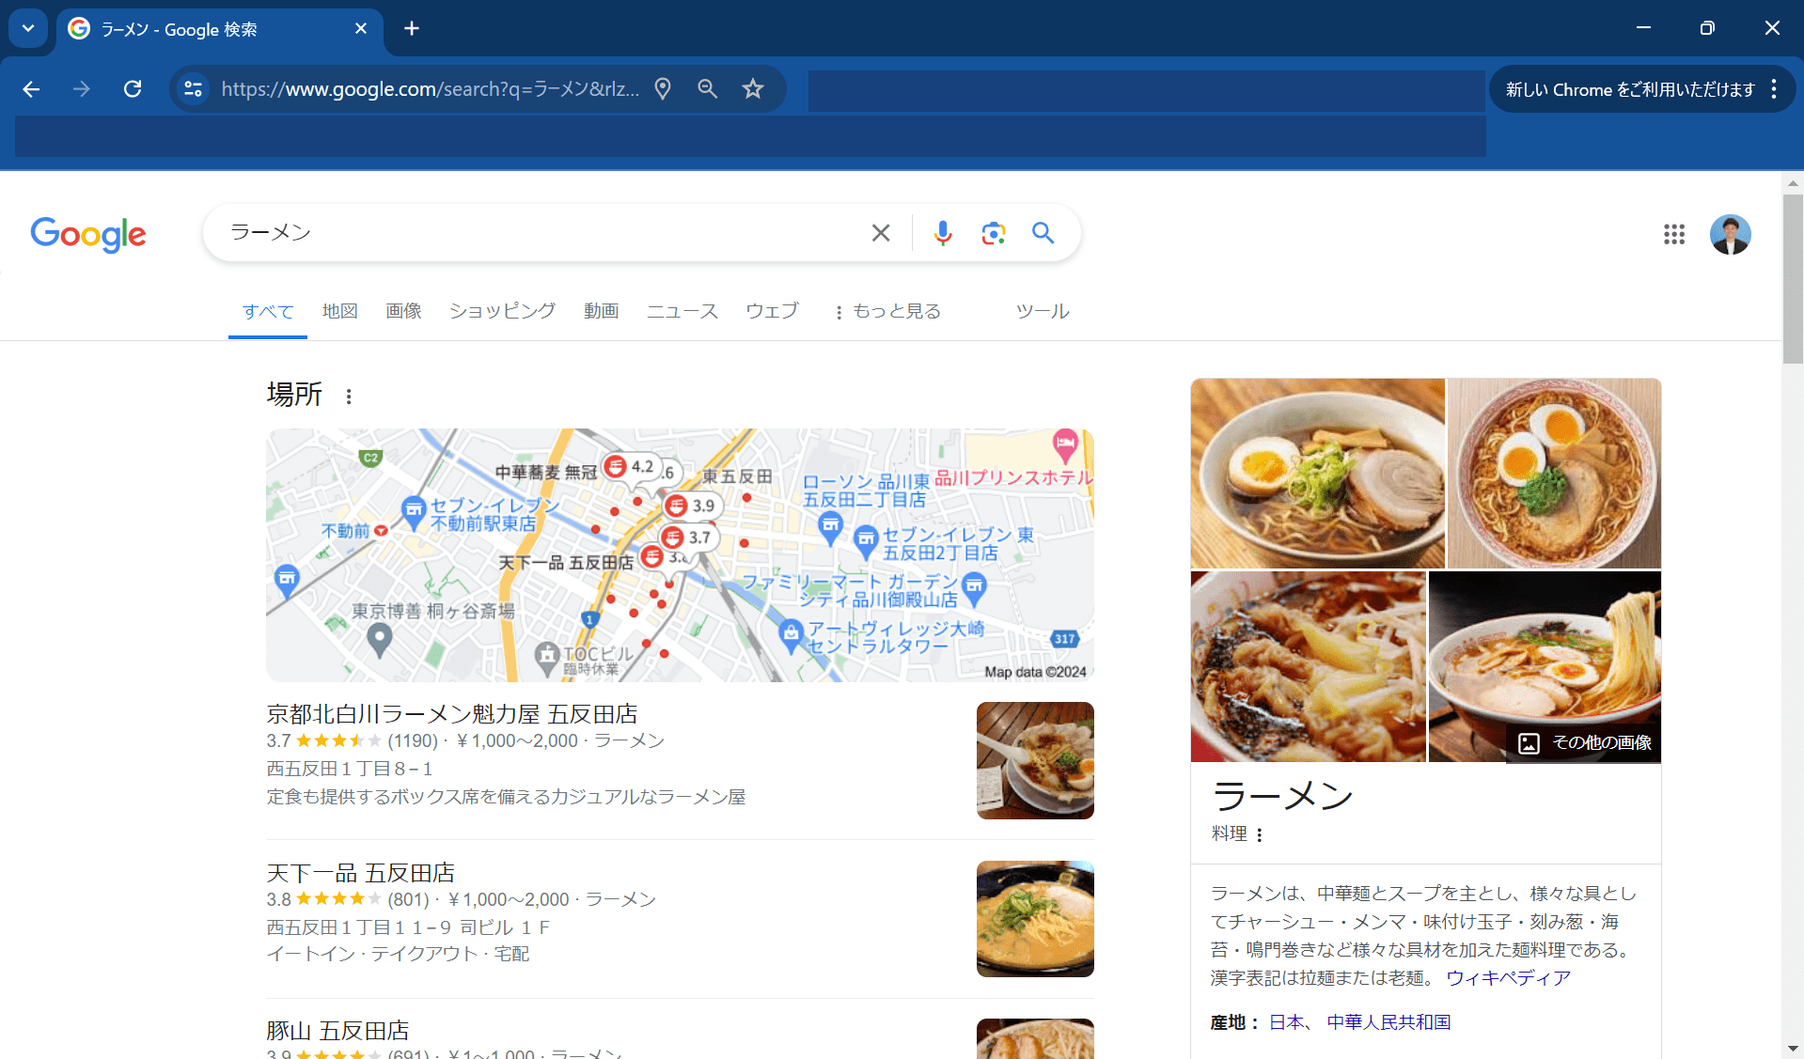Open options menu next to 場所
The width and height of the screenshot is (1804, 1059).
[x=349, y=397]
